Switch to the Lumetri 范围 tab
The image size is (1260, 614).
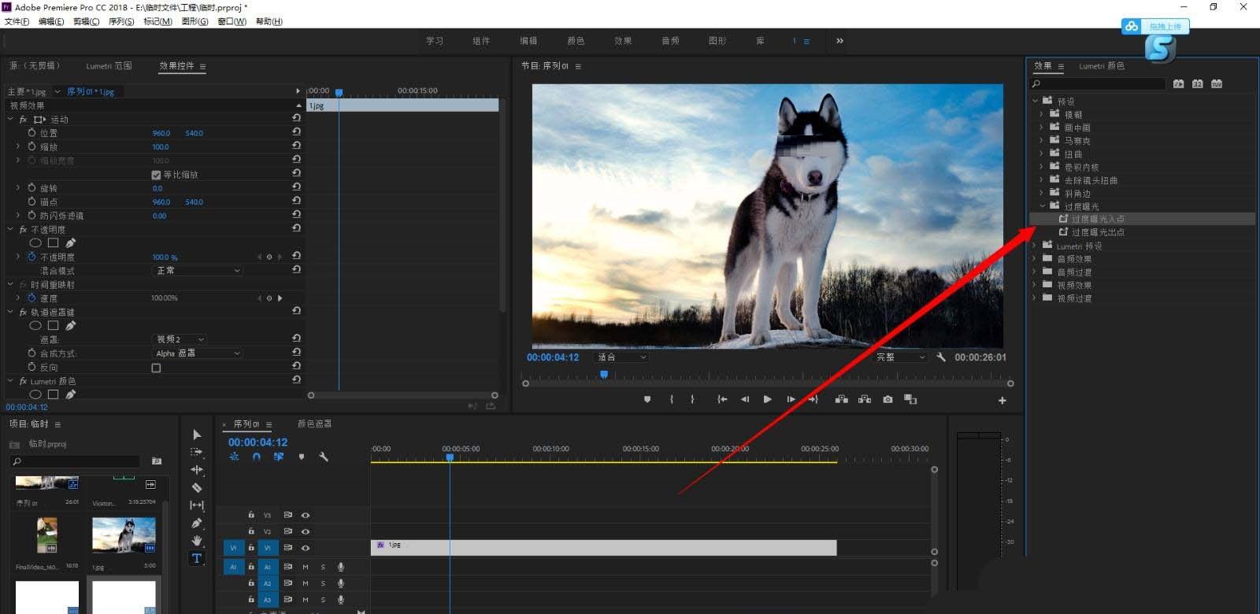(x=109, y=66)
